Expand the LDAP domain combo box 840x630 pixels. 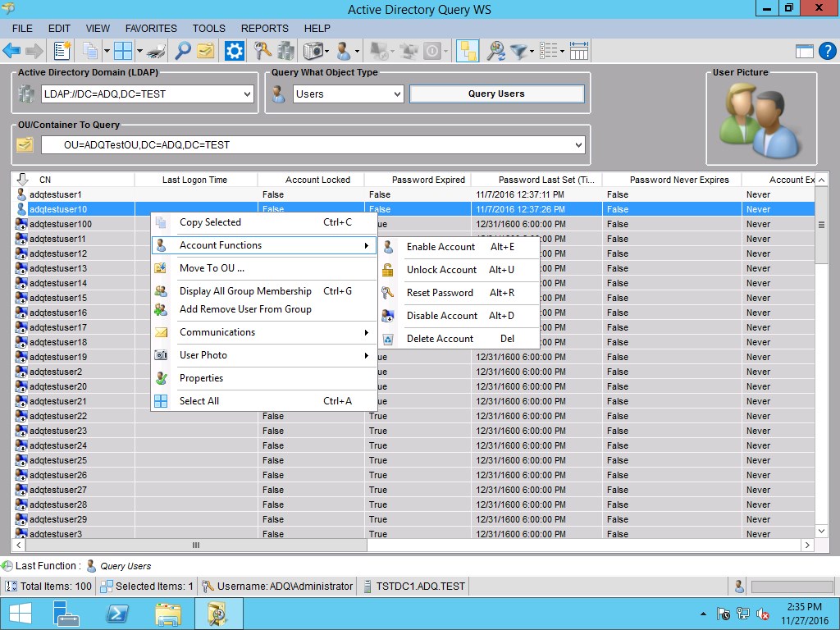[247, 94]
